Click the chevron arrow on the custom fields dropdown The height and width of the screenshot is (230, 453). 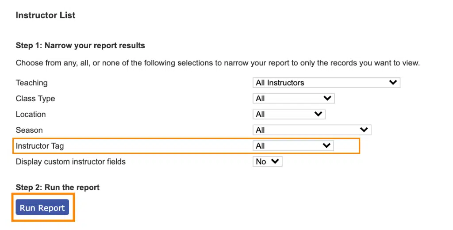275,161
